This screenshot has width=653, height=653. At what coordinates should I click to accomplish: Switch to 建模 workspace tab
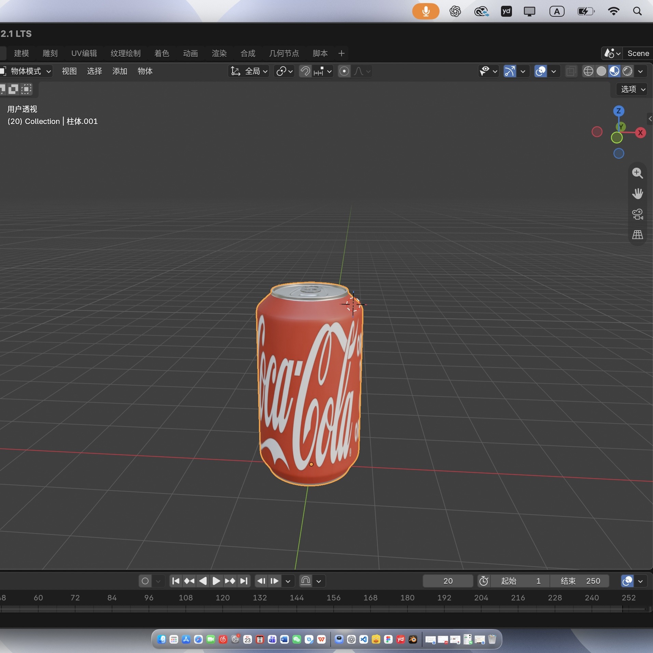[x=22, y=53]
